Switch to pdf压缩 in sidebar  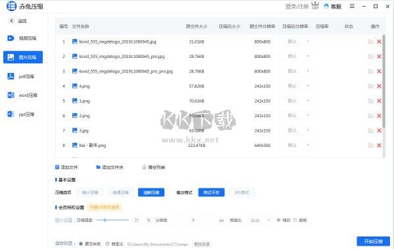coord(23,76)
